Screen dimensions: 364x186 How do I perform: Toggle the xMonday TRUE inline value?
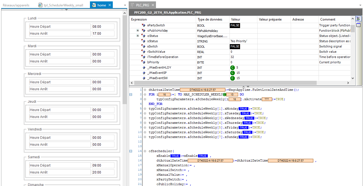click(x=243, y=109)
